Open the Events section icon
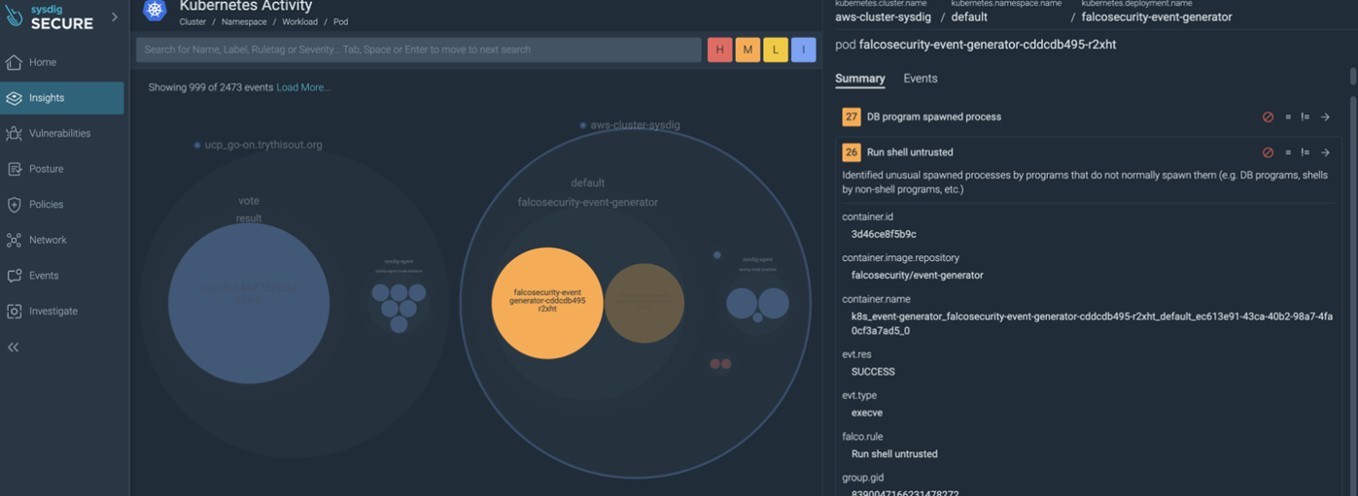 14,276
